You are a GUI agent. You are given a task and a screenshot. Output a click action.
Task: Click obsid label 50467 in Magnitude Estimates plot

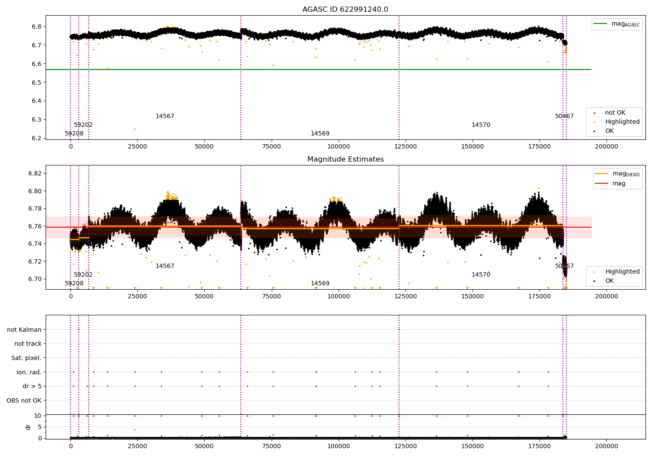(x=564, y=266)
